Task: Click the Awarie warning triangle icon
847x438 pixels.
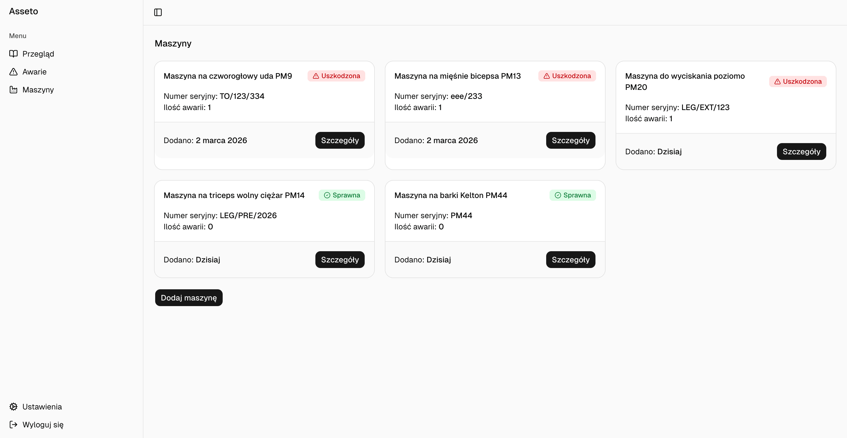Action: click(13, 72)
